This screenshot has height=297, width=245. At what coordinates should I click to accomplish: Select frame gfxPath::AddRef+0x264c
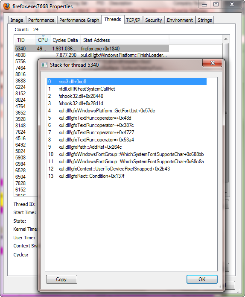(x=127, y=147)
